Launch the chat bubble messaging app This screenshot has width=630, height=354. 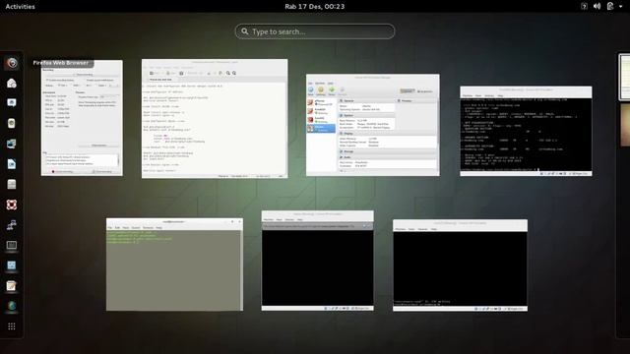(12, 103)
